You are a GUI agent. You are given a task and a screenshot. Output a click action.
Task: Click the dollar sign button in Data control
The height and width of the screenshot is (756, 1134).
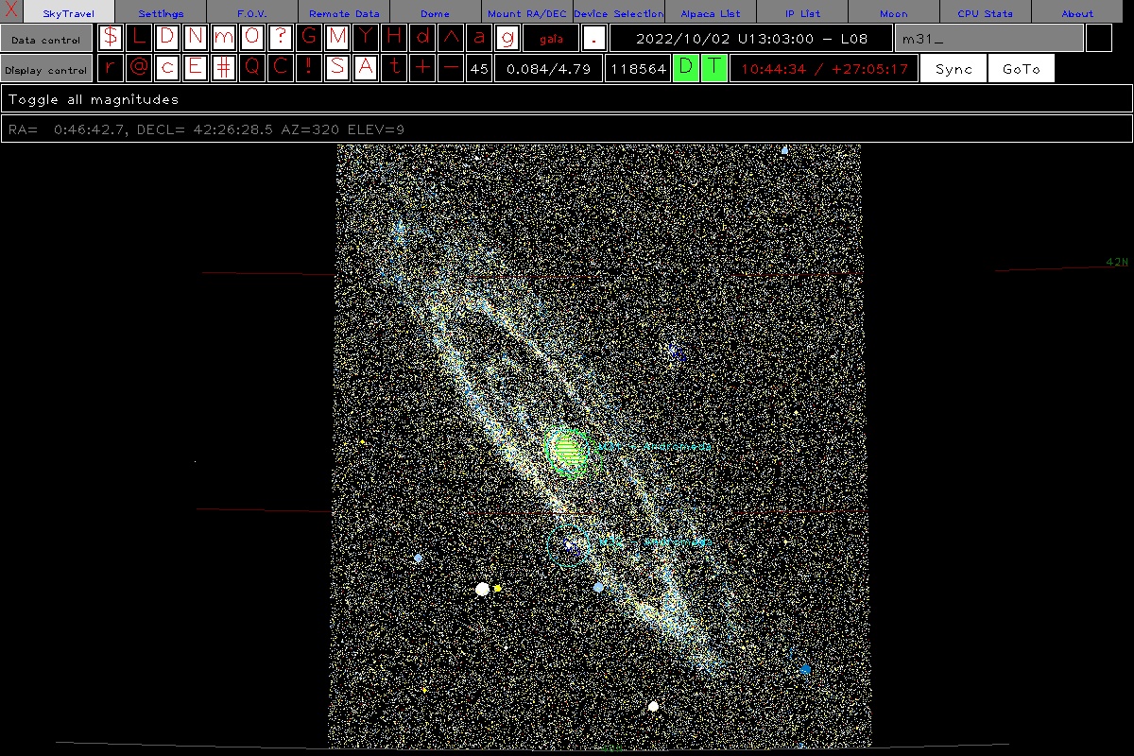coord(111,39)
